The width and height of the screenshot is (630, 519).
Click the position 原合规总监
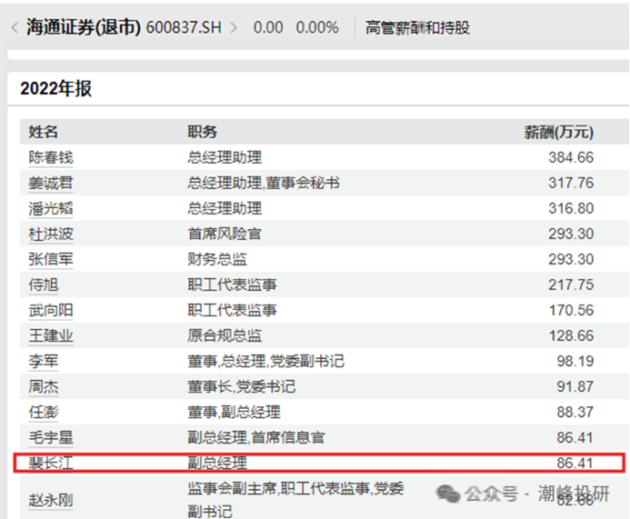point(225,335)
